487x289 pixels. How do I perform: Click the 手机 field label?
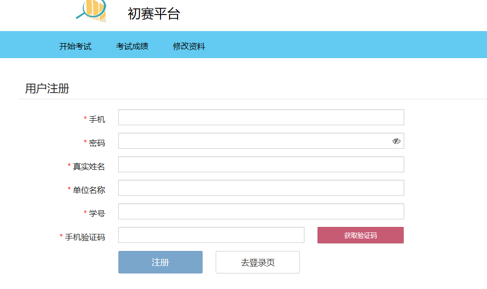click(97, 119)
